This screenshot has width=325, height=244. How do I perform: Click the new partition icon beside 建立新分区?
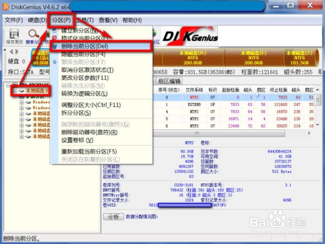click(55, 31)
